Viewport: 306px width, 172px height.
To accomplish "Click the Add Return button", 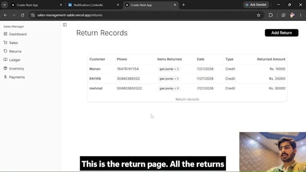I will click(281, 33).
